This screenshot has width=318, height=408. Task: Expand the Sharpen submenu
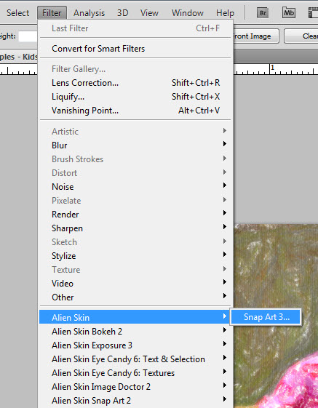click(x=135, y=228)
